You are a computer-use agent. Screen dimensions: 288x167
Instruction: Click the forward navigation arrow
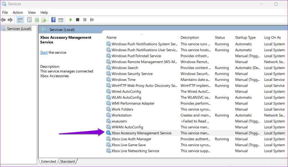point(10,20)
